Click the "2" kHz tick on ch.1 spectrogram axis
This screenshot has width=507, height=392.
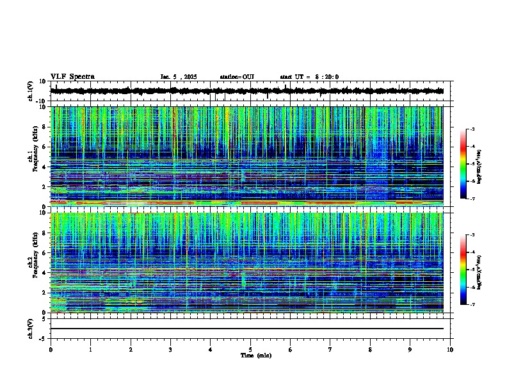click(x=44, y=187)
